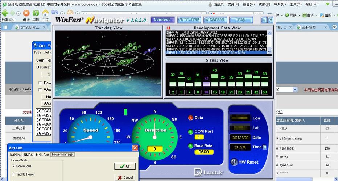Open the 查看(V) browser menu

click(249, 4)
